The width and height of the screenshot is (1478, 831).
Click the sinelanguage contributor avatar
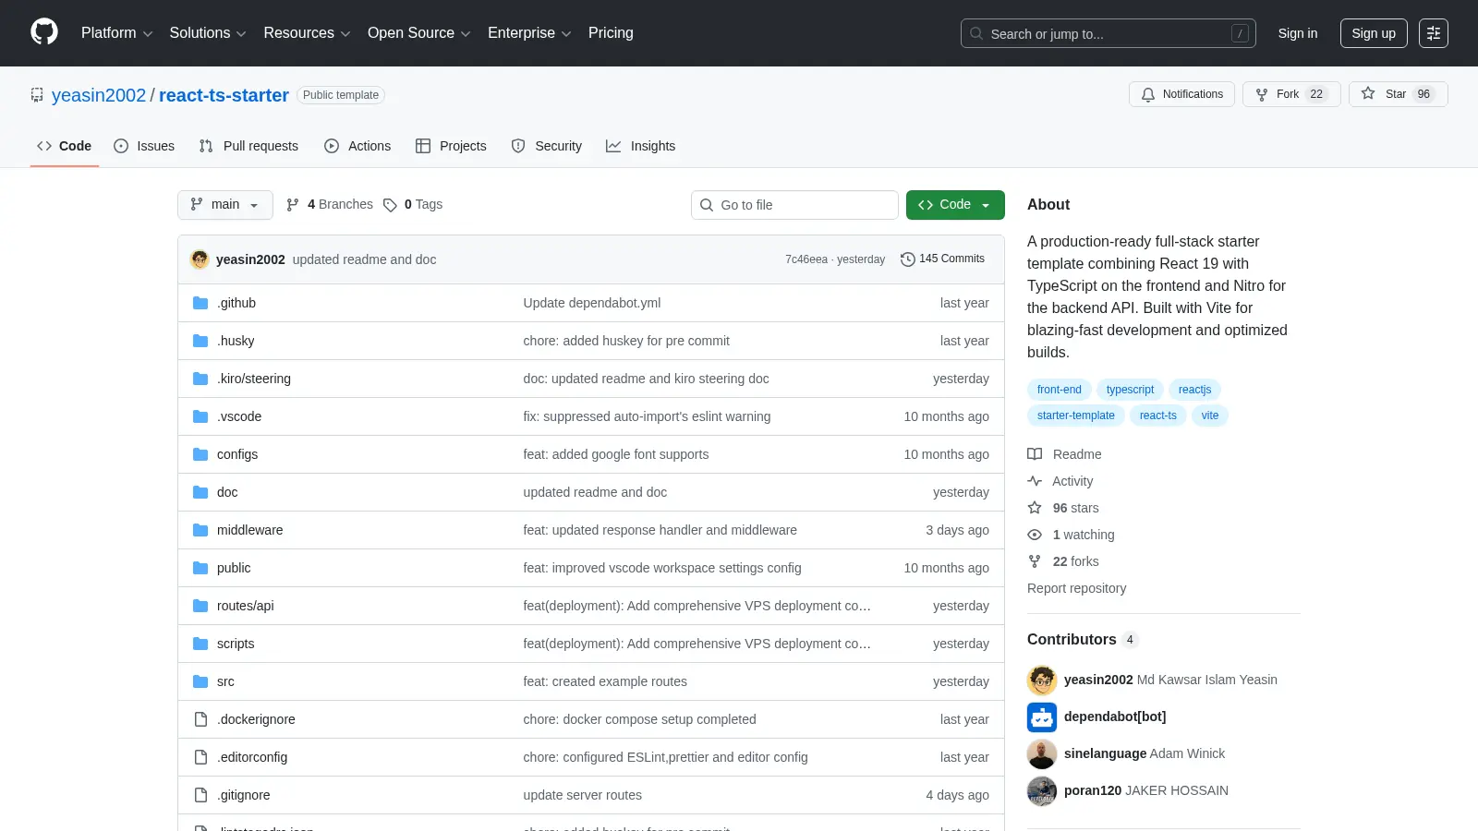pos(1042,753)
